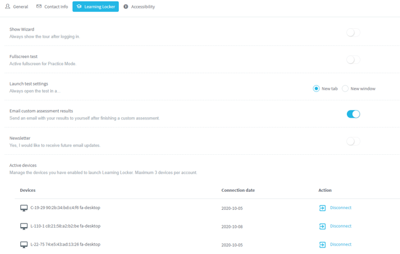This screenshot has height=254, width=400.
Task: Click connection date 2020-10-05 for C-19-29
Action: (232, 209)
